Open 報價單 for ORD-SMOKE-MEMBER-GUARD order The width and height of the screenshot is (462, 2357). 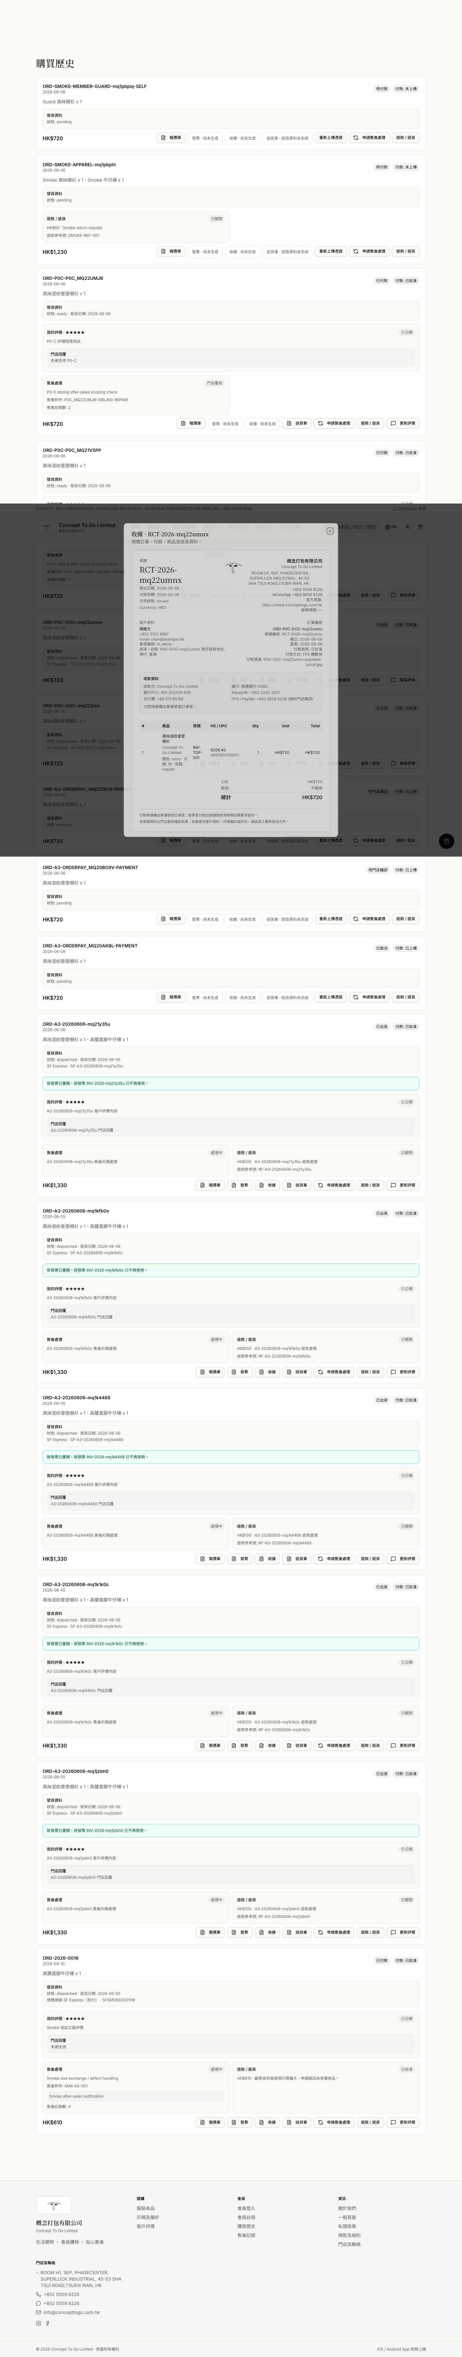point(171,138)
